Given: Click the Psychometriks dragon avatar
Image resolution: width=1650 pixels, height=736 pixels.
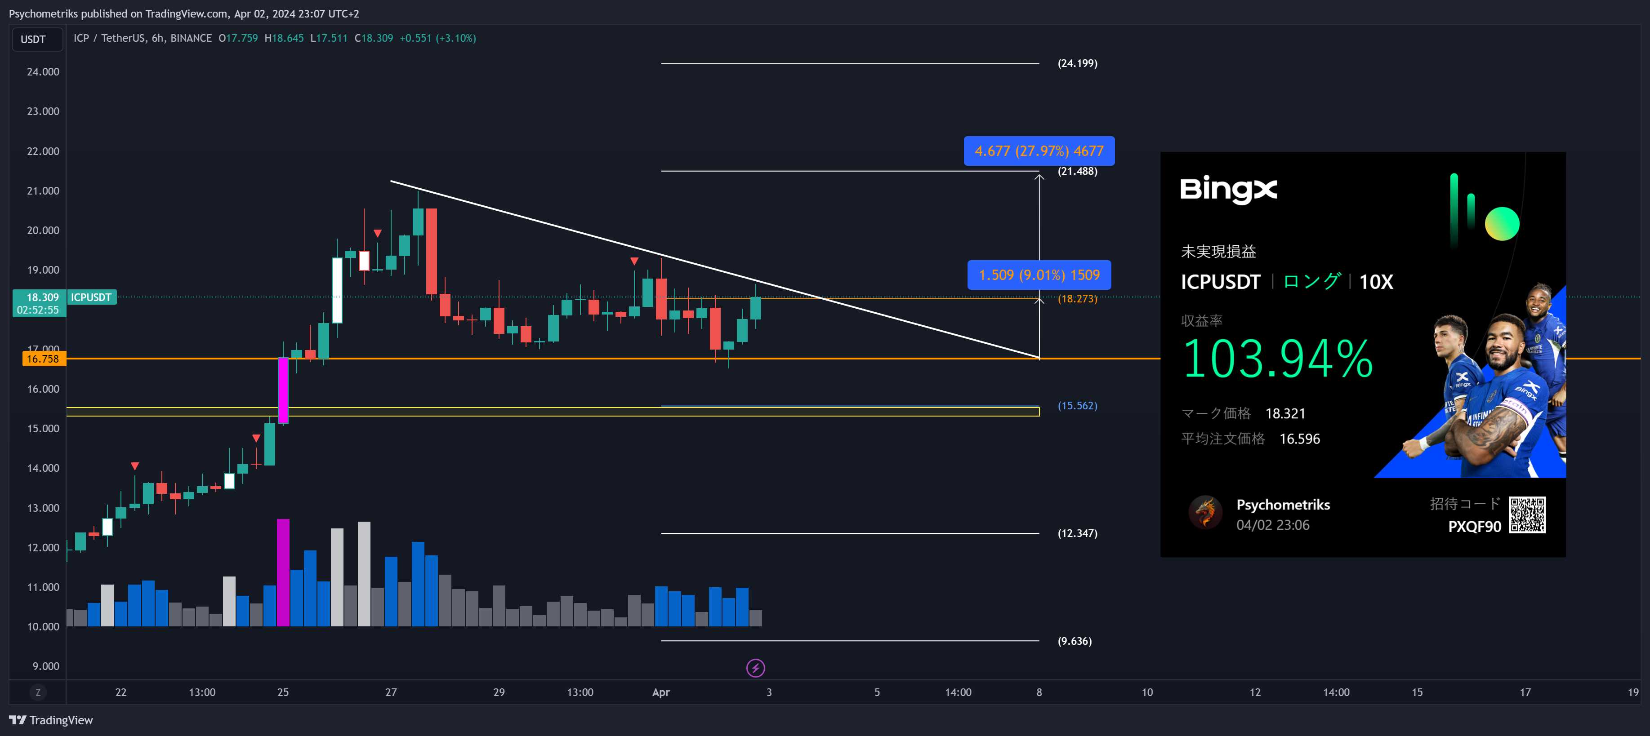Looking at the screenshot, I should pyautogui.click(x=1205, y=513).
